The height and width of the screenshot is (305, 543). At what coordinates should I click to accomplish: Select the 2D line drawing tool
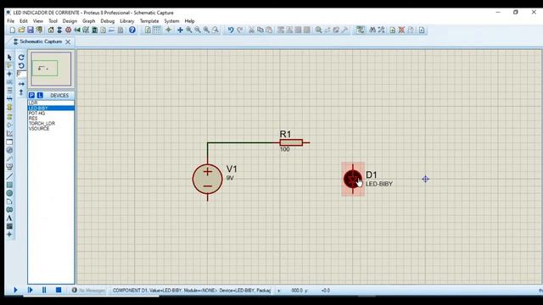pyautogui.click(x=9, y=176)
